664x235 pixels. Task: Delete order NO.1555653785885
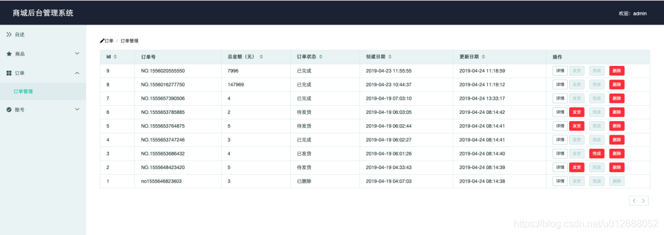coord(617,112)
